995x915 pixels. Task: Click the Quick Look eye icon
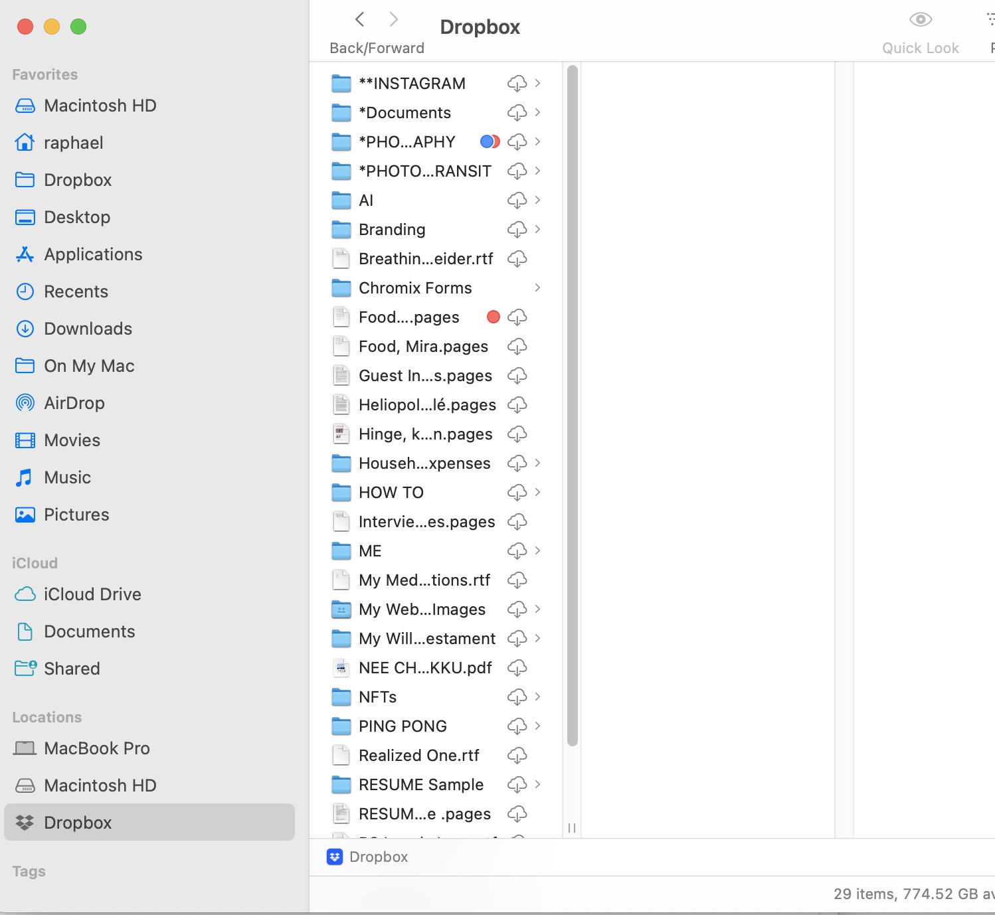920,20
